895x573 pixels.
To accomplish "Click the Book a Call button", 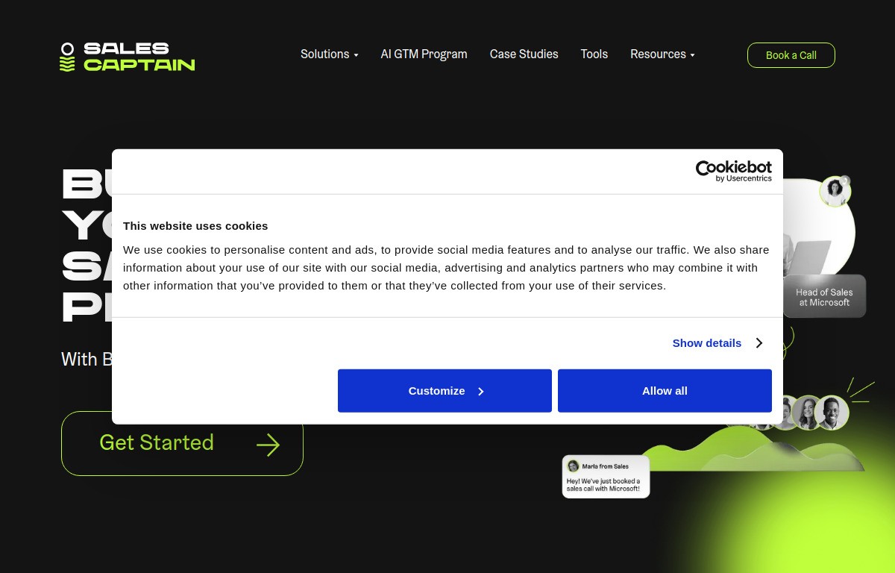I will (791, 55).
